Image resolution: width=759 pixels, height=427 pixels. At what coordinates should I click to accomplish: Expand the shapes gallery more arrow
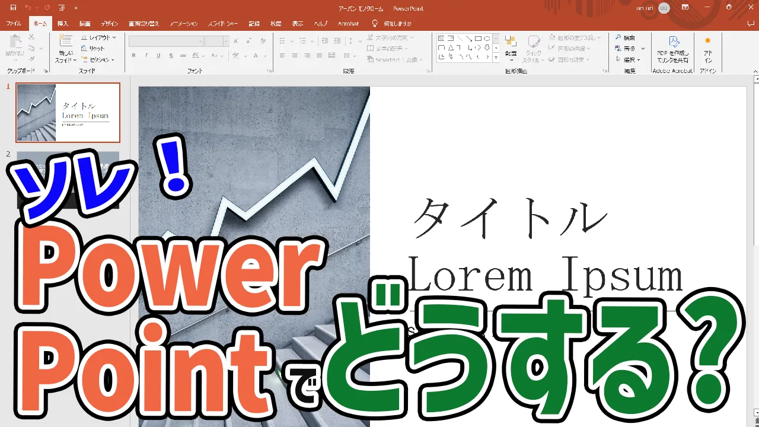[x=496, y=58]
